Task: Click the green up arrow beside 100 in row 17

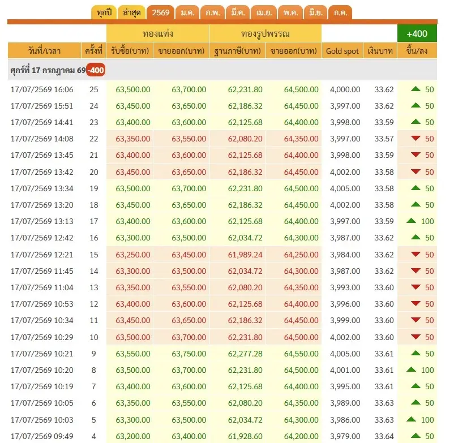Action: coord(411,221)
